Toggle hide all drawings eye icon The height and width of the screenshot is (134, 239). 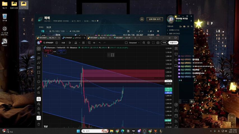click(x=39, y=113)
